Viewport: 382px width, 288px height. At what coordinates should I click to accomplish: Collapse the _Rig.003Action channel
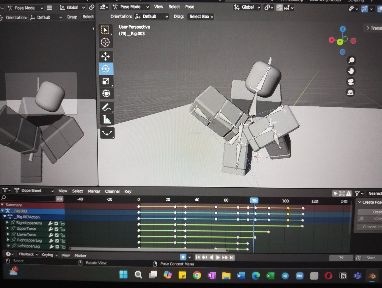click(5, 217)
